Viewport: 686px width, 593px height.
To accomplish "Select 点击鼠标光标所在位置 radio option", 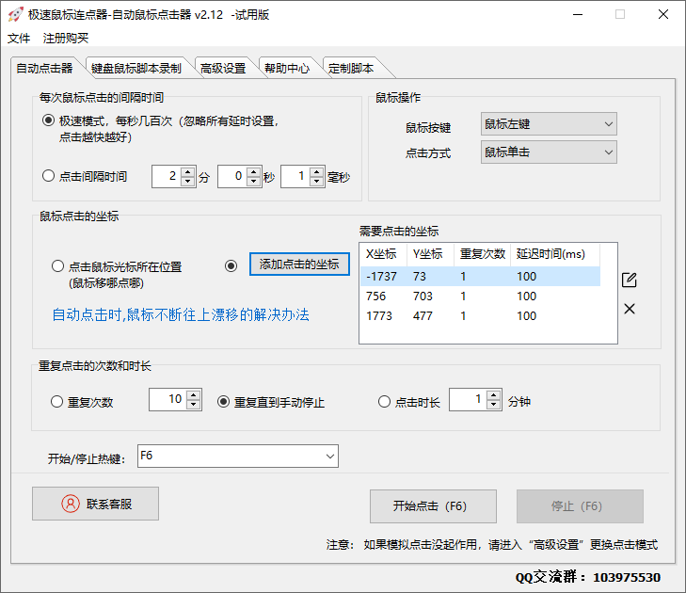I will click(x=57, y=266).
